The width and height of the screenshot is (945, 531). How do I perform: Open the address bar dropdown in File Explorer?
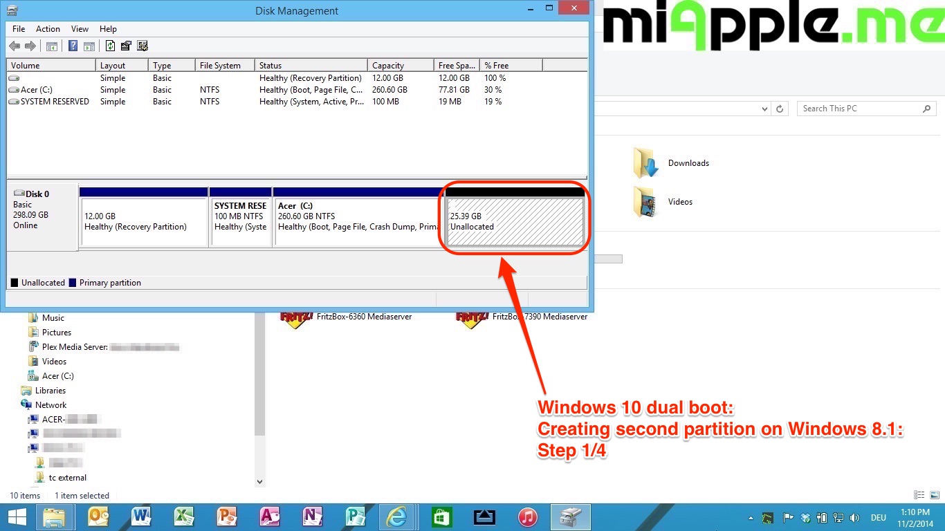coord(764,109)
